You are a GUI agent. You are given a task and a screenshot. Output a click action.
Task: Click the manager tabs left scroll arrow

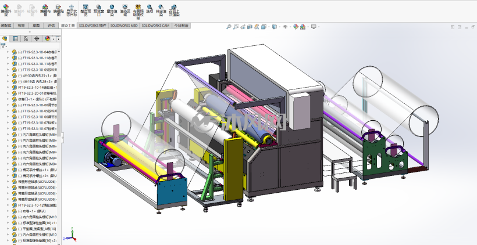(x=54, y=39)
